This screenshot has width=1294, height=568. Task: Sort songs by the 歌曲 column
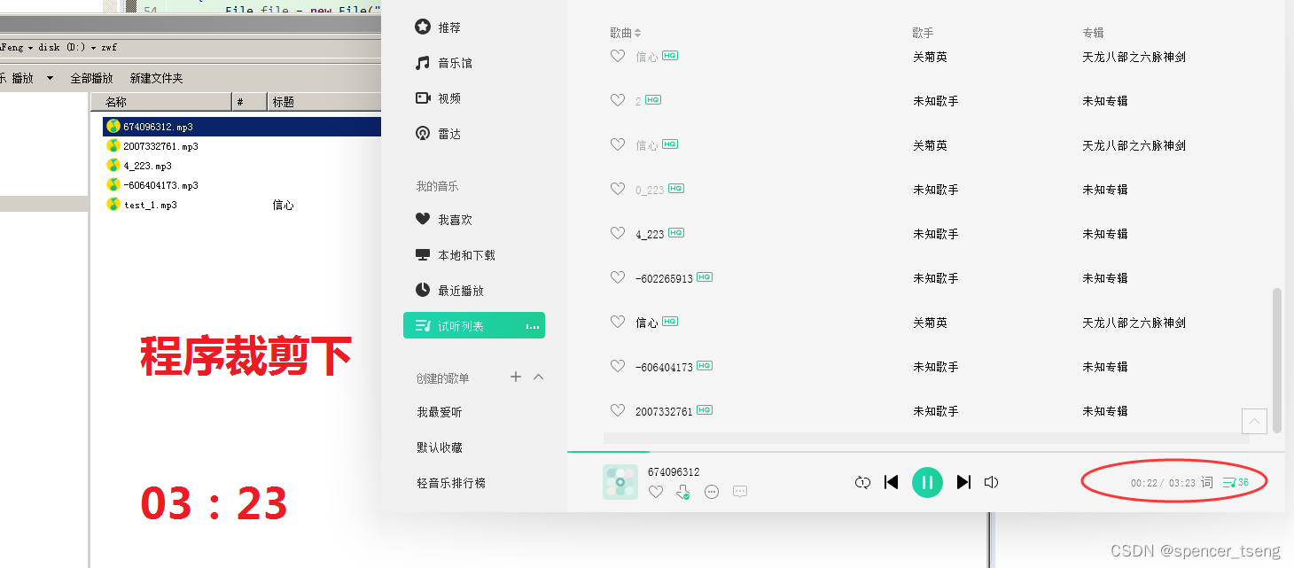click(x=625, y=32)
